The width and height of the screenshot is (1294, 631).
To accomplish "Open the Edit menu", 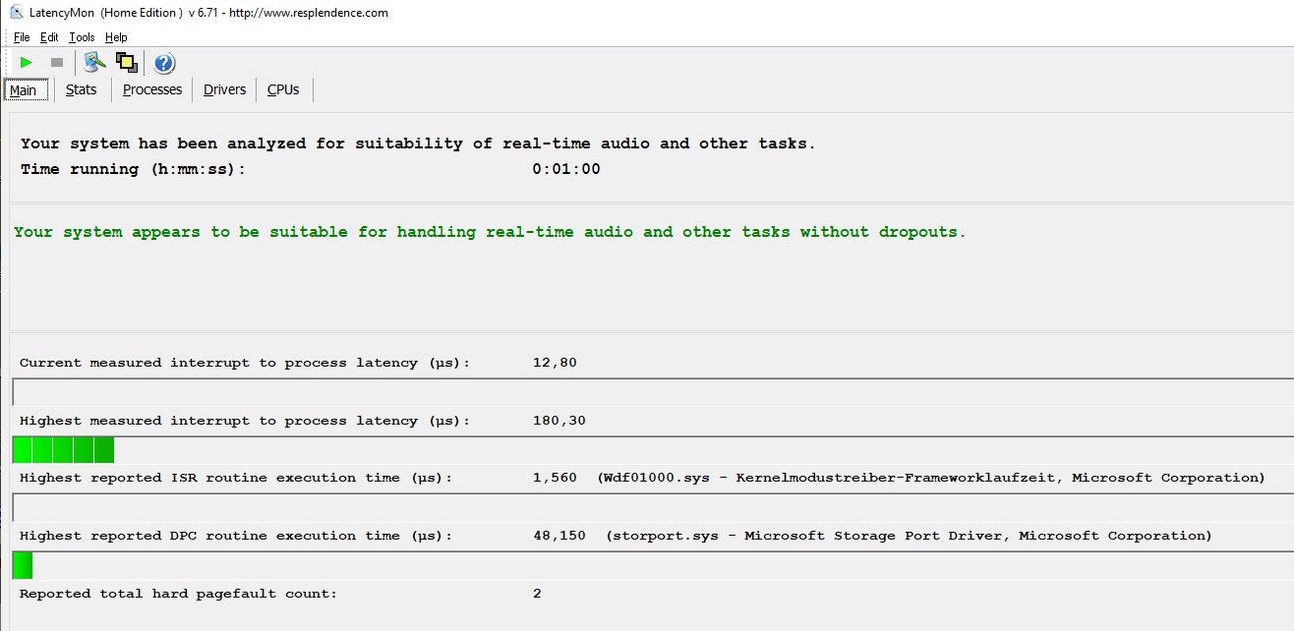I will (x=49, y=37).
